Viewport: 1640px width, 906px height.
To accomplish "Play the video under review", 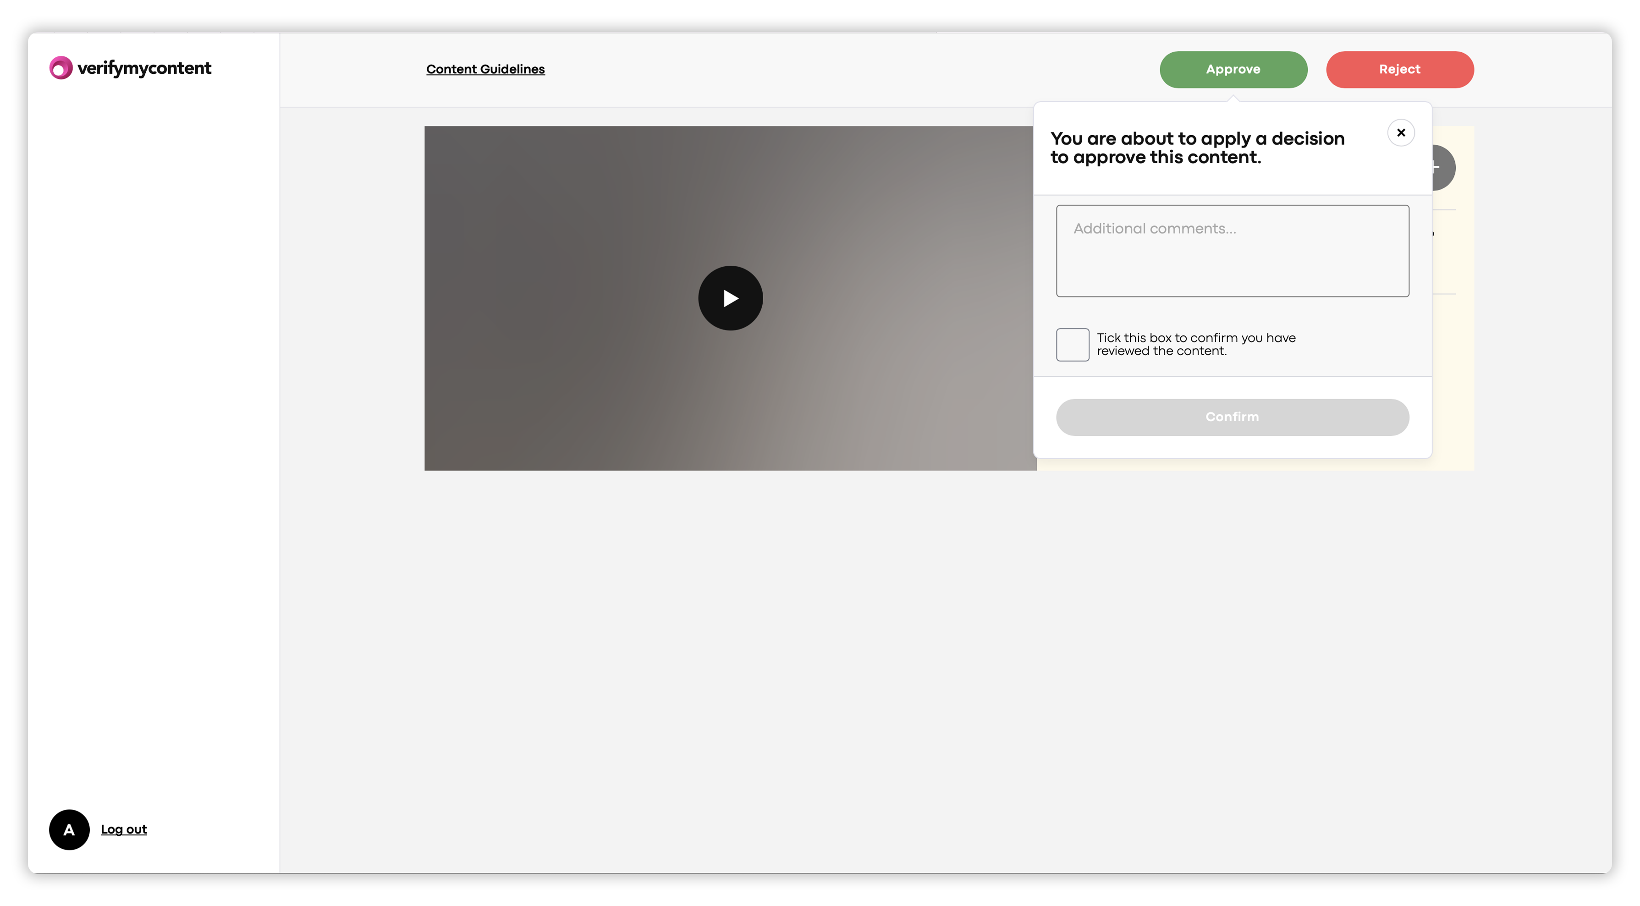I will point(730,298).
